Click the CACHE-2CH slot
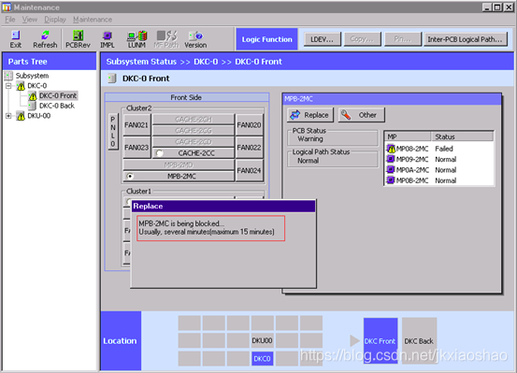The image size is (517, 373). coord(194,119)
